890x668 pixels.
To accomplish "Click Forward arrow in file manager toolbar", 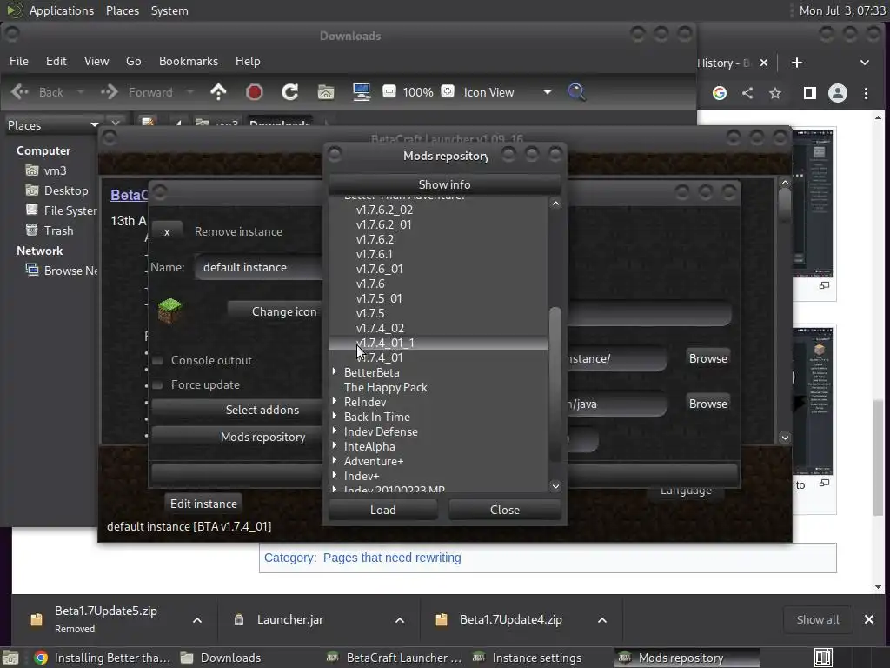I will pos(109,92).
